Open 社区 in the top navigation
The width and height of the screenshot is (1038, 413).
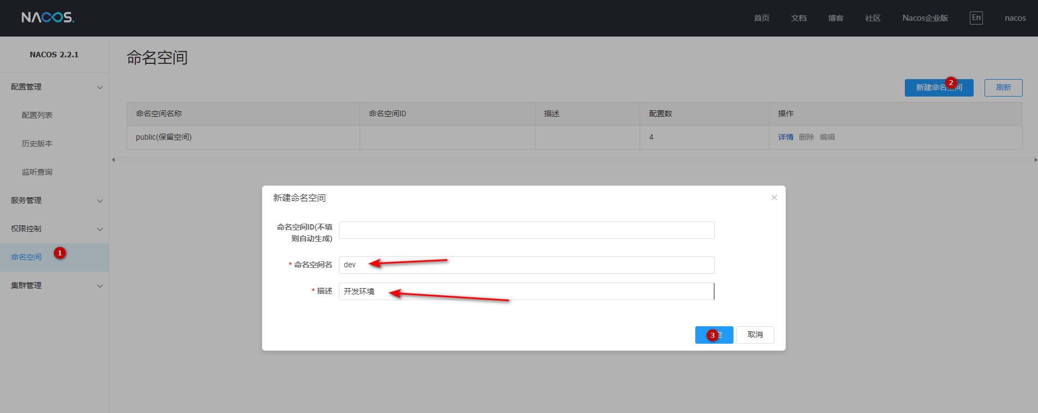point(873,18)
